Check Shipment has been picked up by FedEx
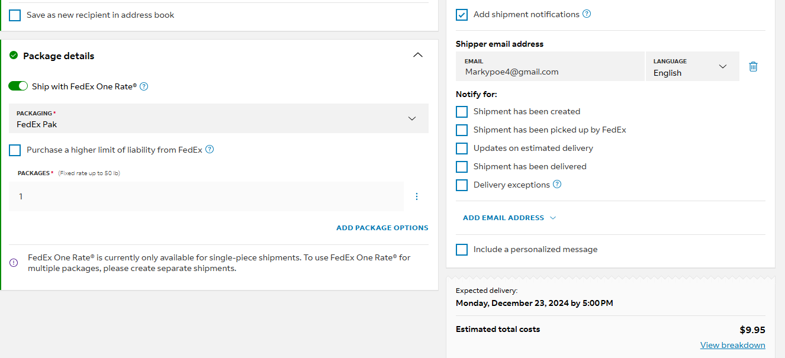Image resolution: width=785 pixels, height=358 pixels. click(462, 130)
